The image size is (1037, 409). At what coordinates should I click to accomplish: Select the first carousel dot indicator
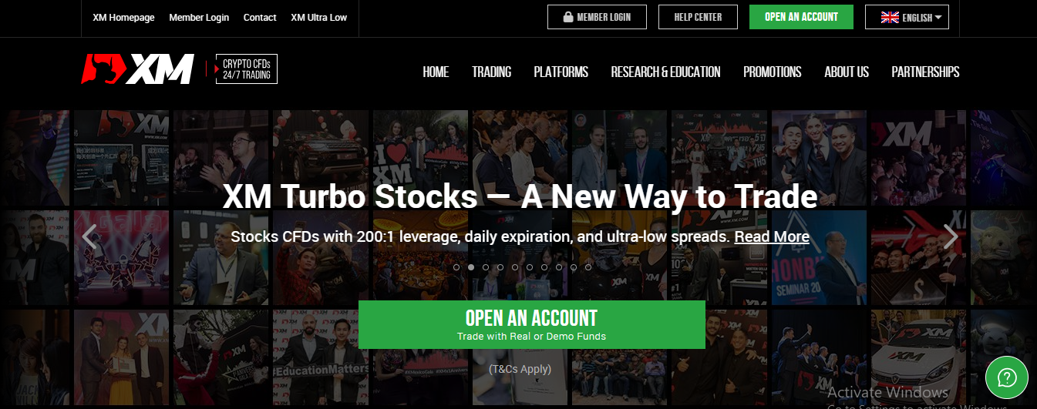(x=456, y=267)
